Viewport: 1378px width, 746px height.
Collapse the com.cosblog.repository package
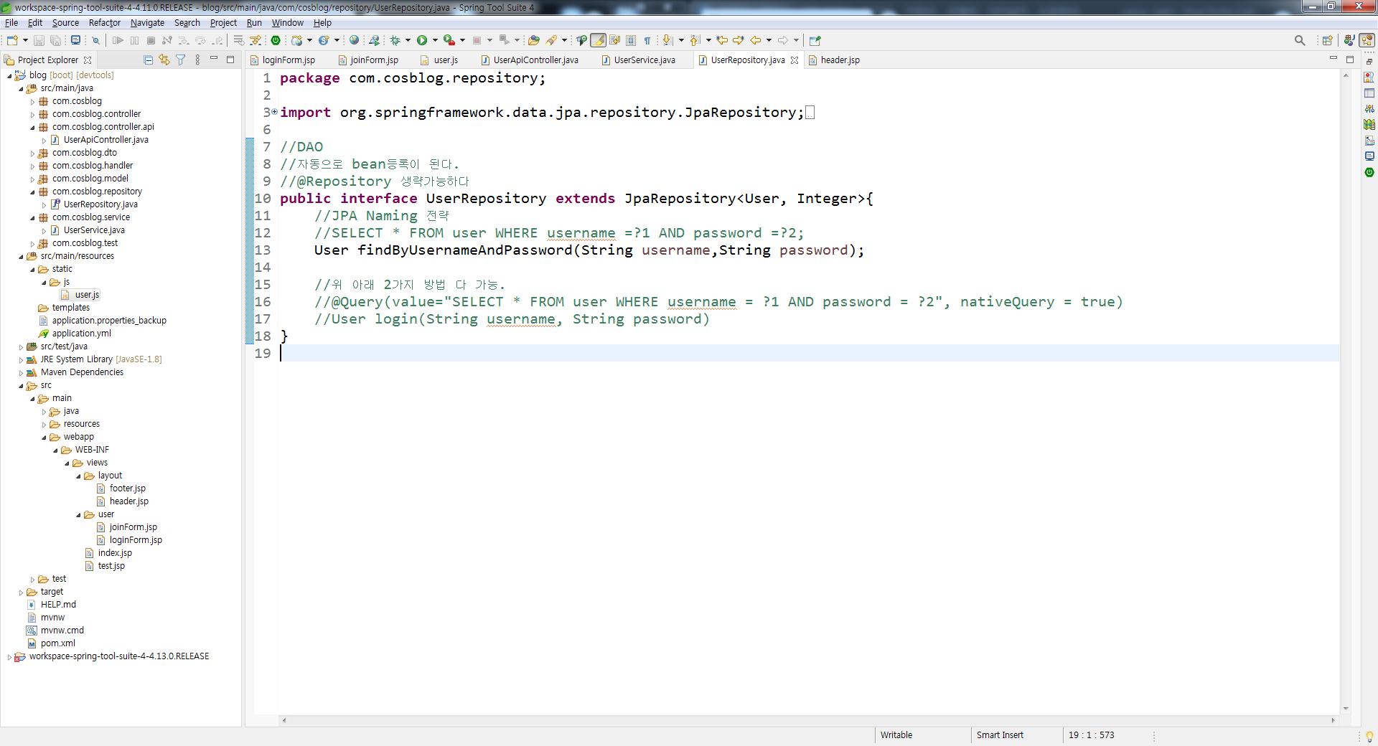[x=32, y=192]
